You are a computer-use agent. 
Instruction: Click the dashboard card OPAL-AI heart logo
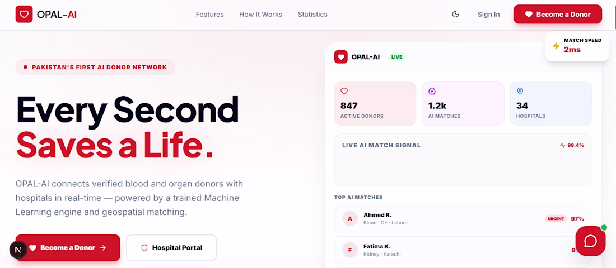(341, 57)
